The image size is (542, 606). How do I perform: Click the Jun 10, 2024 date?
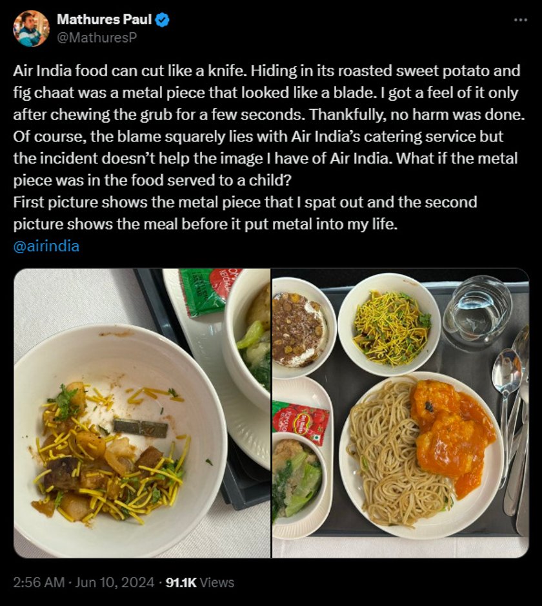[115, 583]
